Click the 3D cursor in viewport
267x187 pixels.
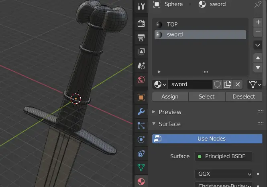point(76,99)
